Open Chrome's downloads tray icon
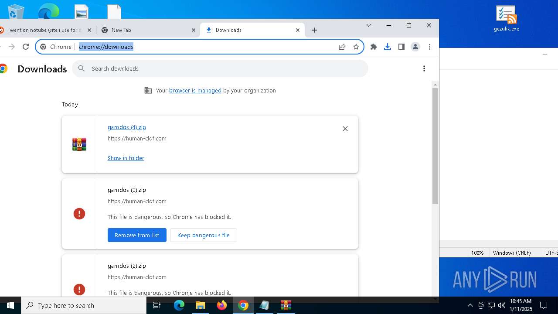 coord(388,47)
